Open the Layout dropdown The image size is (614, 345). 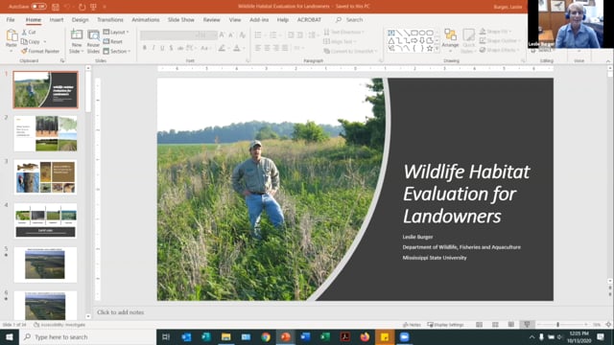coord(116,32)
